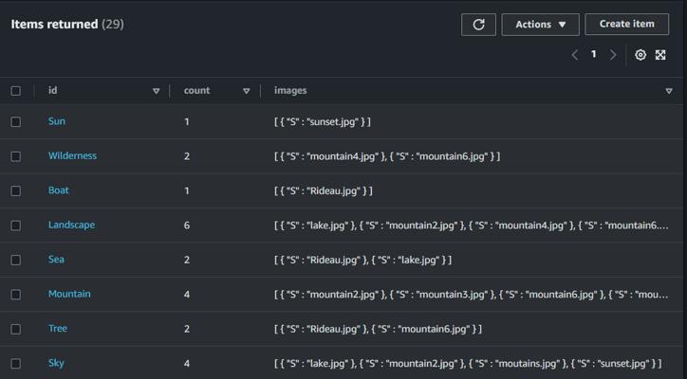Open the Mountain item link
This screenshot has height=379, width=687.
click(69, 295)
